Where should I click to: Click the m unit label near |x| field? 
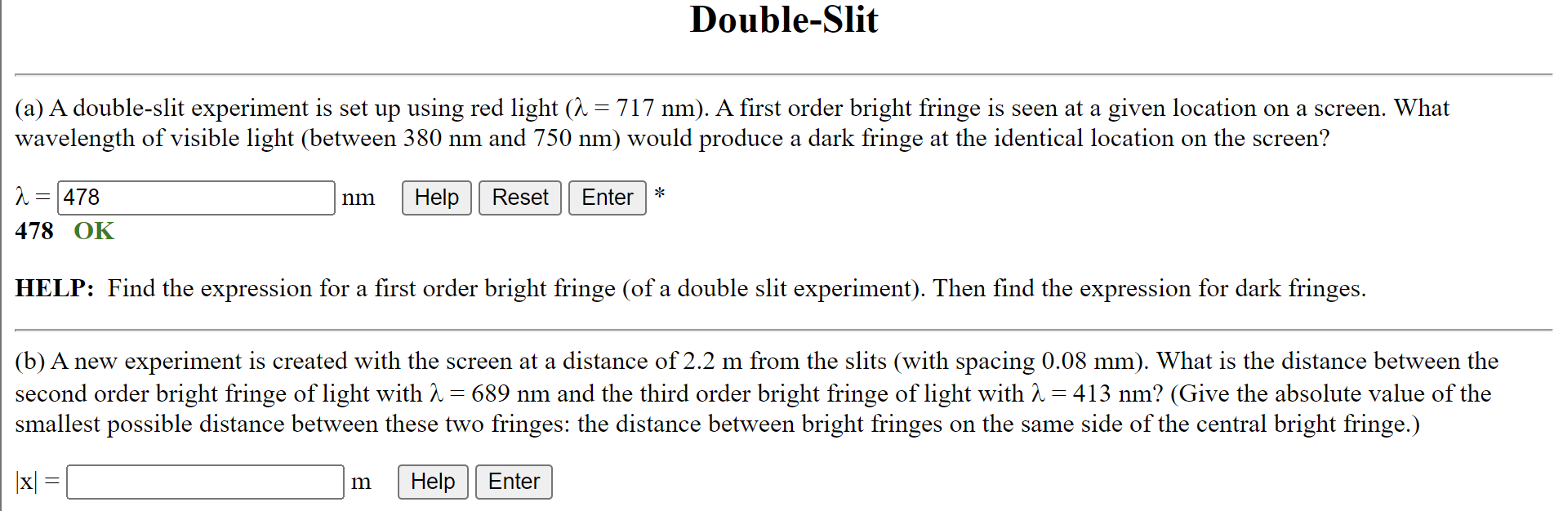click(x=361, y=482)
